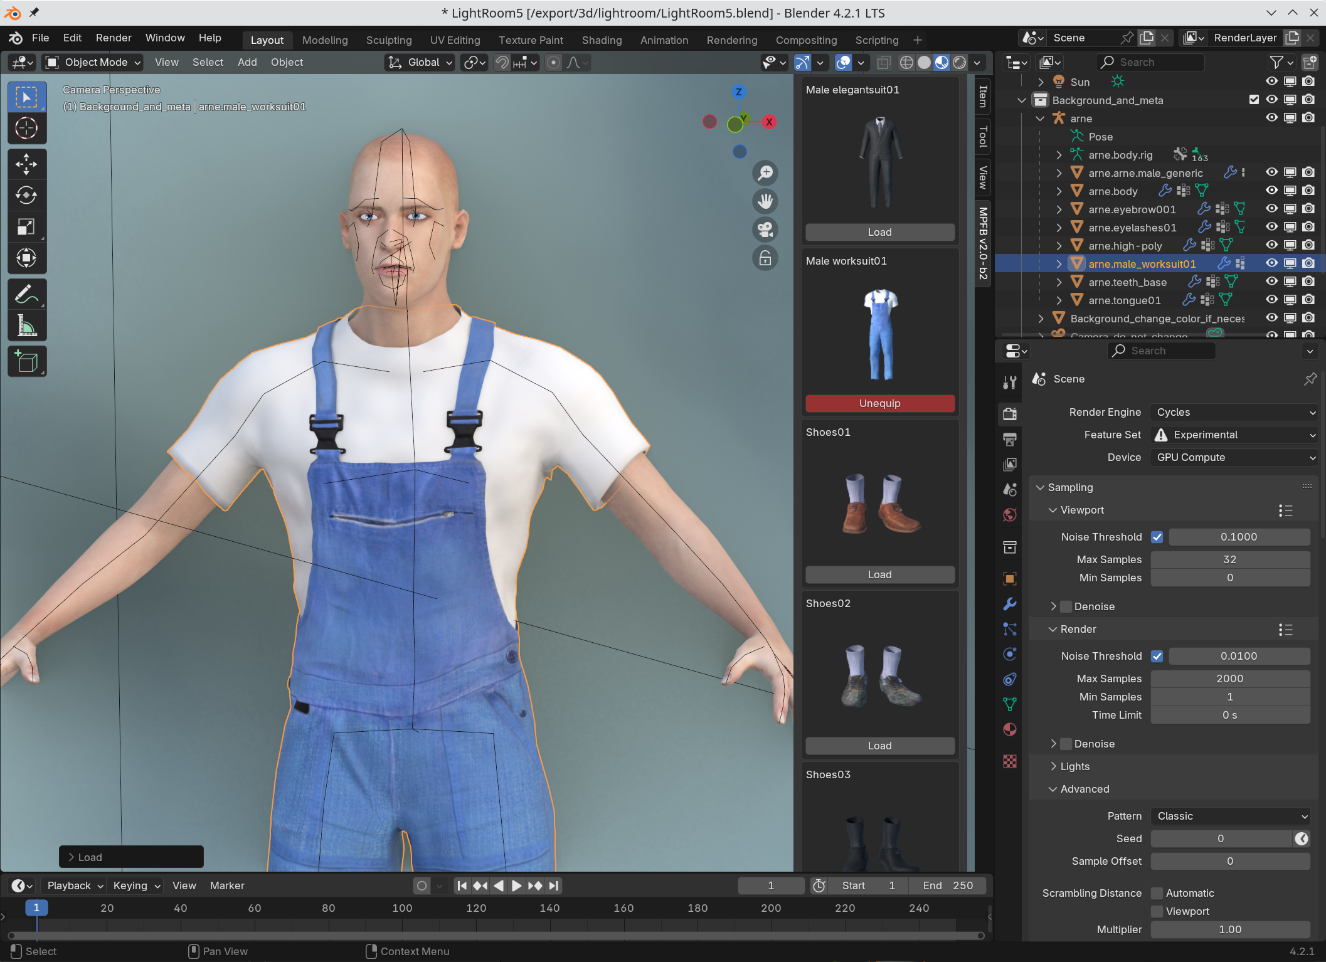Select the Add Cube tool
This screenshot has height=962, width=1326.
coord(26,362)
